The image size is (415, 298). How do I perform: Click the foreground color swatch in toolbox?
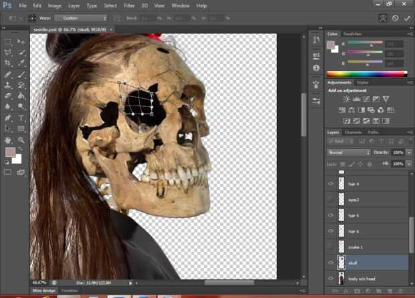10,153
